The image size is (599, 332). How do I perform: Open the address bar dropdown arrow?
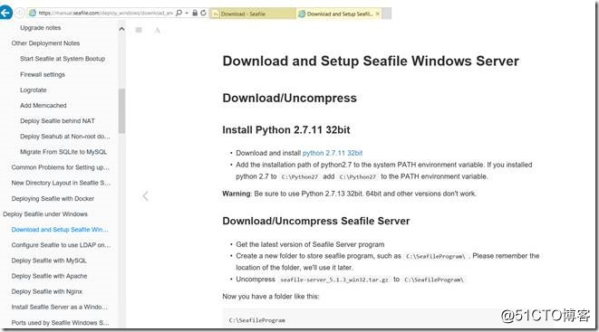pos(187,13)
